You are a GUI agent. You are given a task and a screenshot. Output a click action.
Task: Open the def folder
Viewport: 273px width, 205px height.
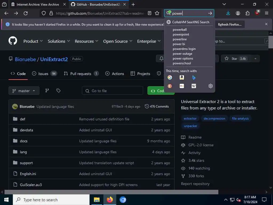(22, 119)
